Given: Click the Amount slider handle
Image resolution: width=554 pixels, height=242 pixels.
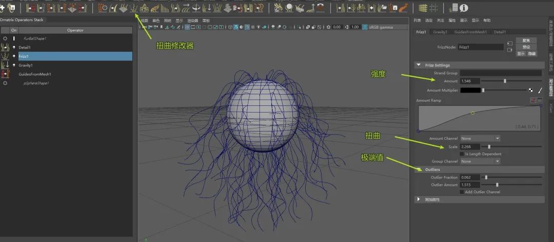Looking at the screenshot, I should (x=505, y=81).
